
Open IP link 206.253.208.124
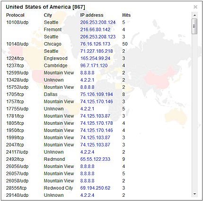[x=98, y=22]
